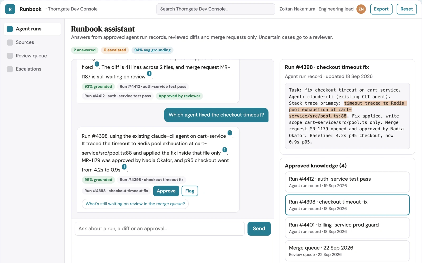Click the Export button
Viewport: 422px width, 263px height.
(x=381, y=9)
